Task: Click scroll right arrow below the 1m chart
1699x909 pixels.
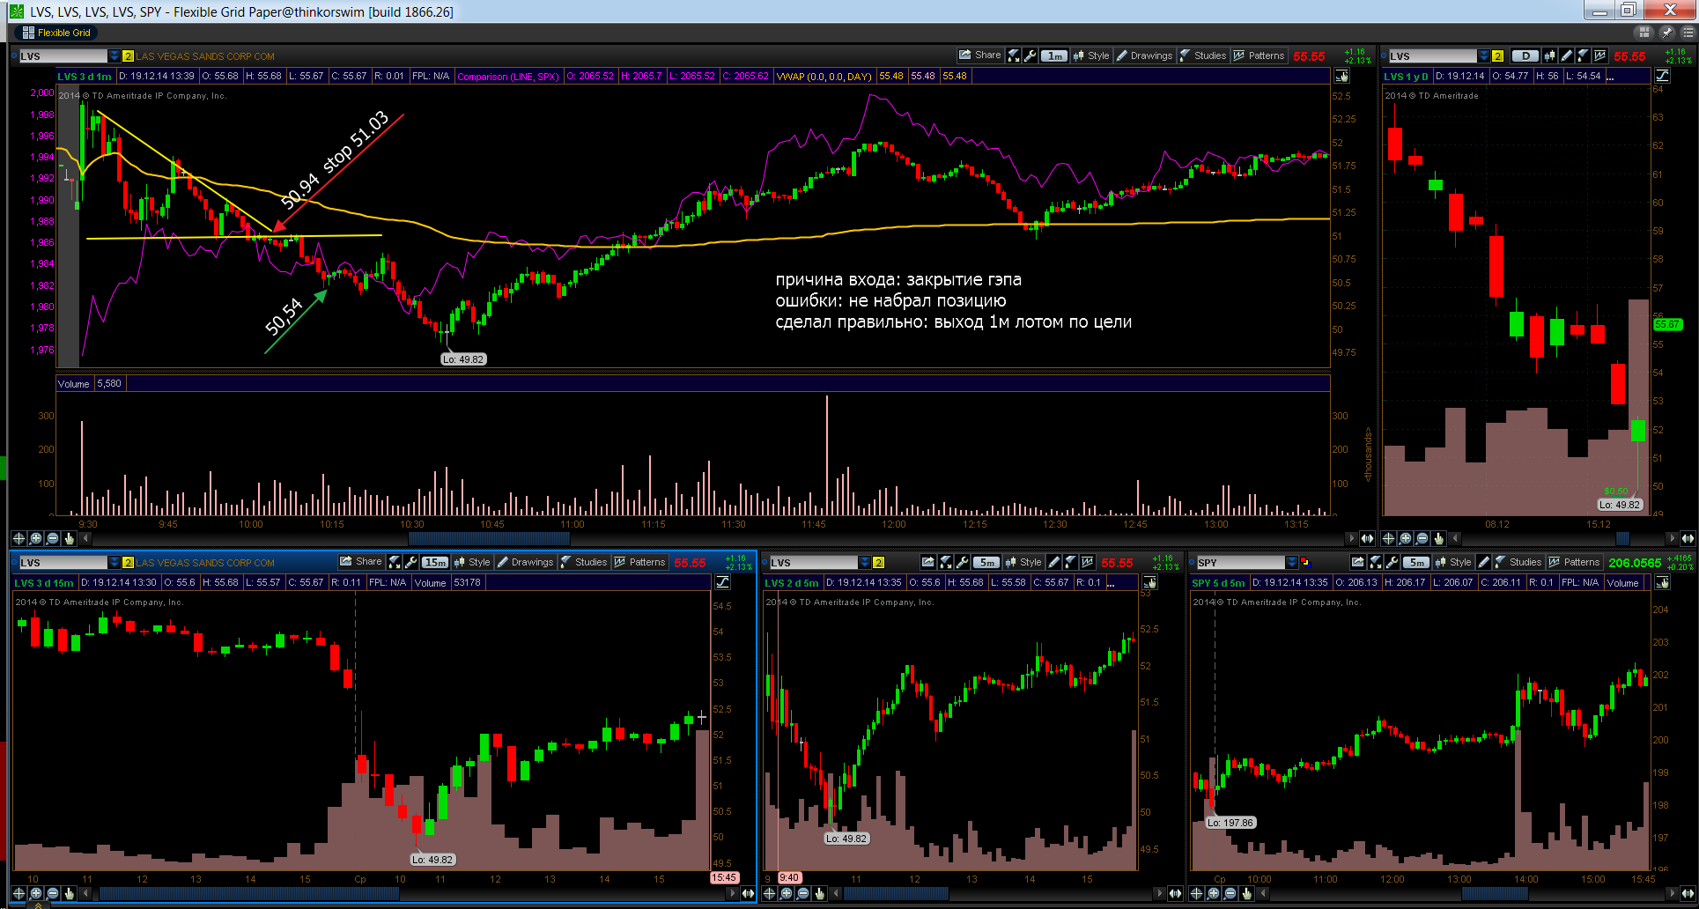Action: 1350,538
